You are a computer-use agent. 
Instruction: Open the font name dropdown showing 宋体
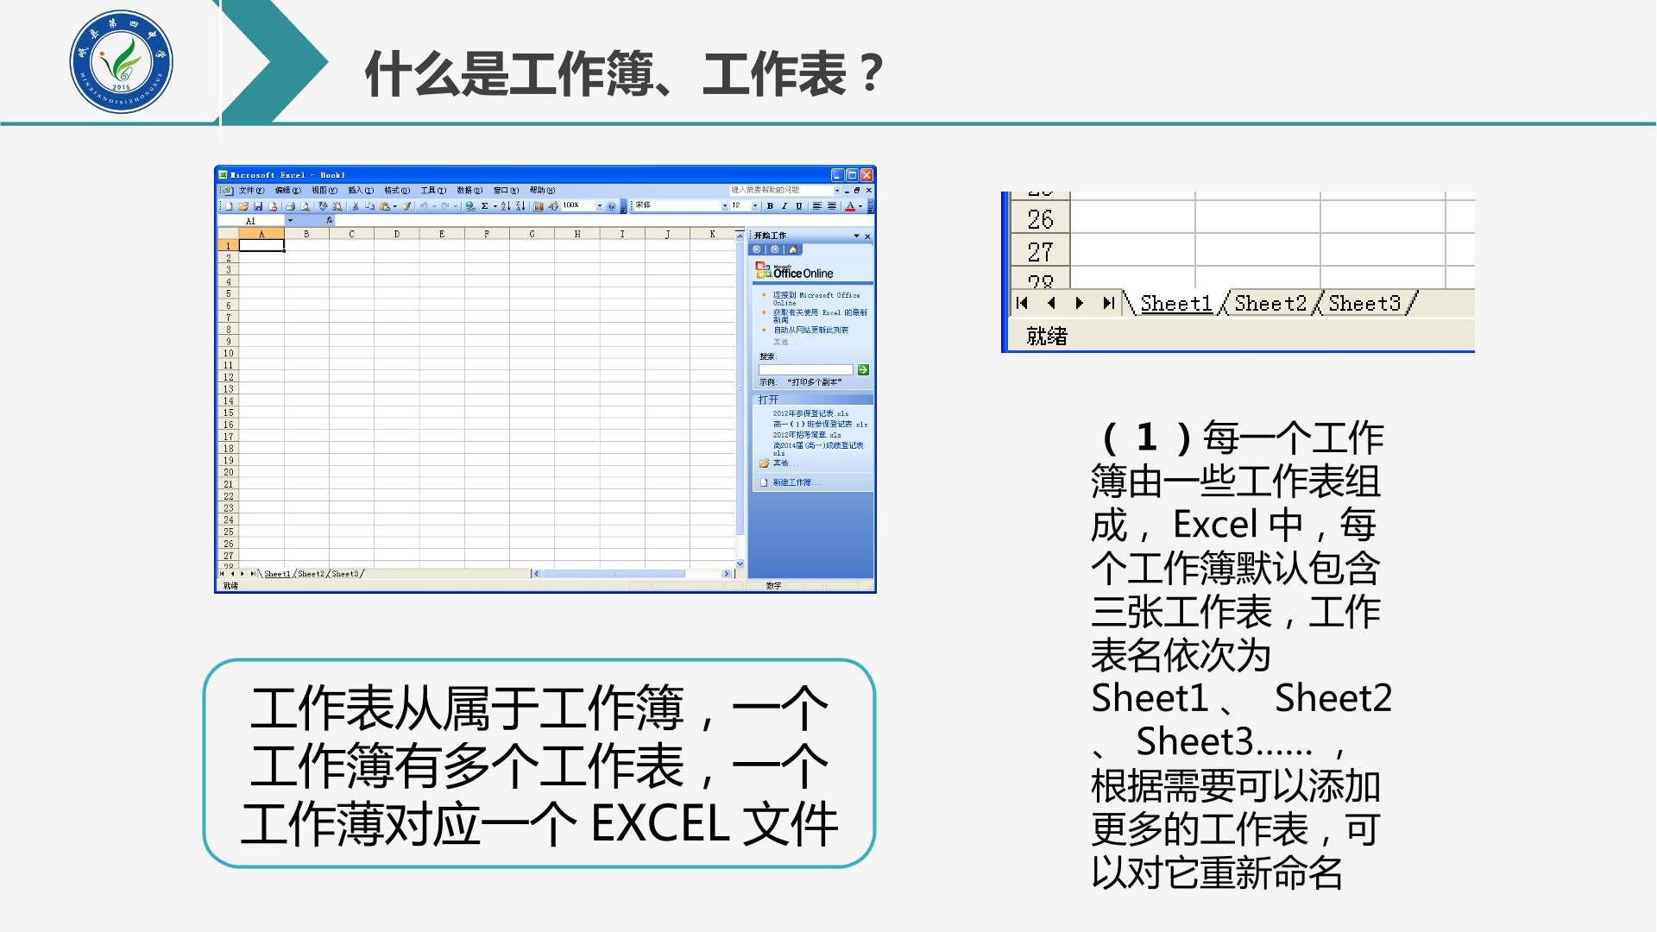tap(725, 206)
